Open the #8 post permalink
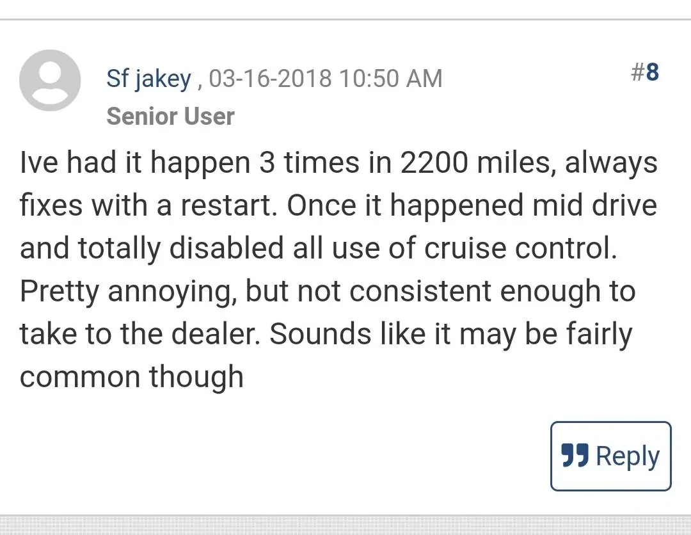 644,72
